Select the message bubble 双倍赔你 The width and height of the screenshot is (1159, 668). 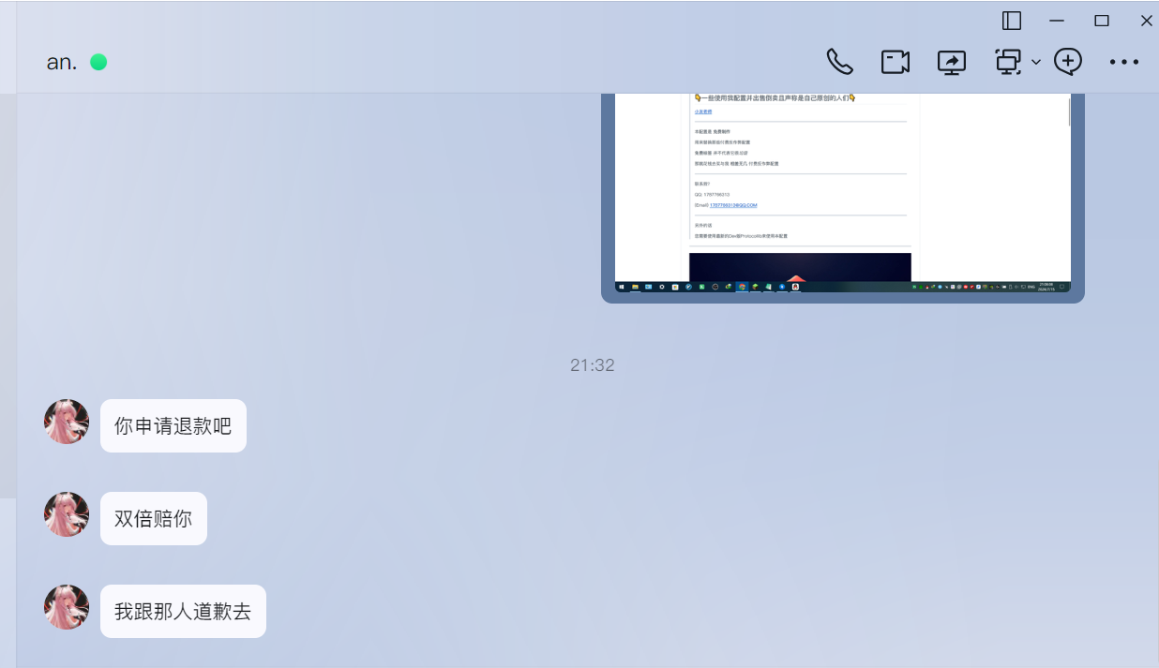pos(153,519)
